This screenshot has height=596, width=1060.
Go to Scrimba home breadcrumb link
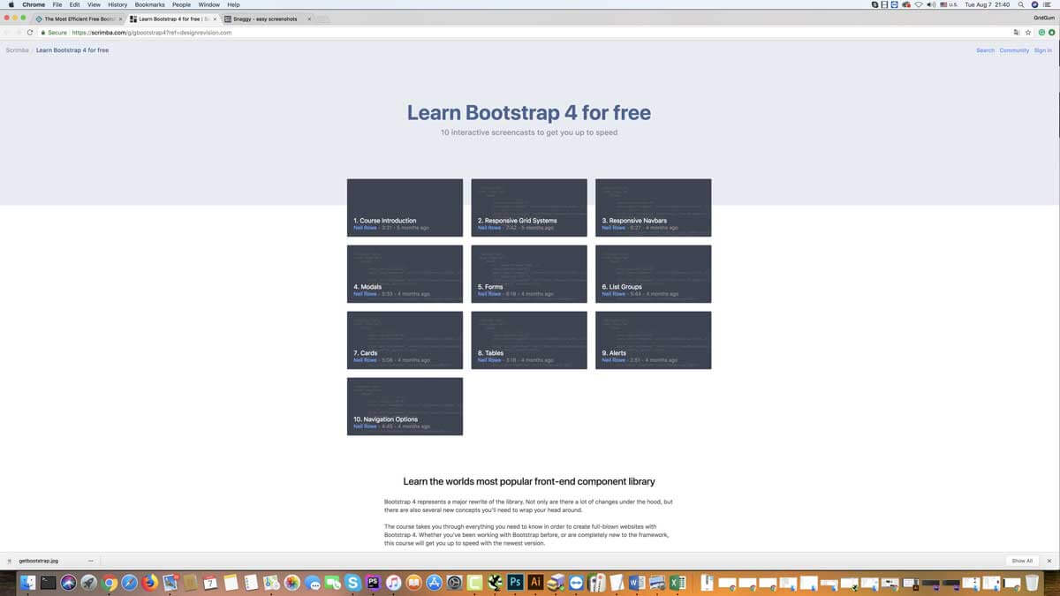point(17,50)
